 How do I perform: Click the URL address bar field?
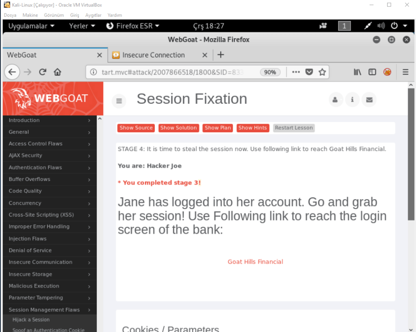[x=175, y=72]
